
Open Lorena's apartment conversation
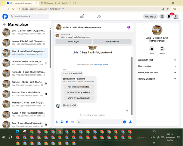coord(25,43)
